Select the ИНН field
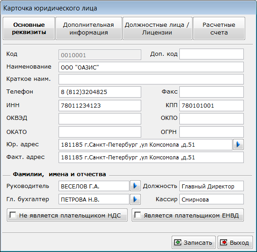The image size is (257, 252). coord(100,105)
